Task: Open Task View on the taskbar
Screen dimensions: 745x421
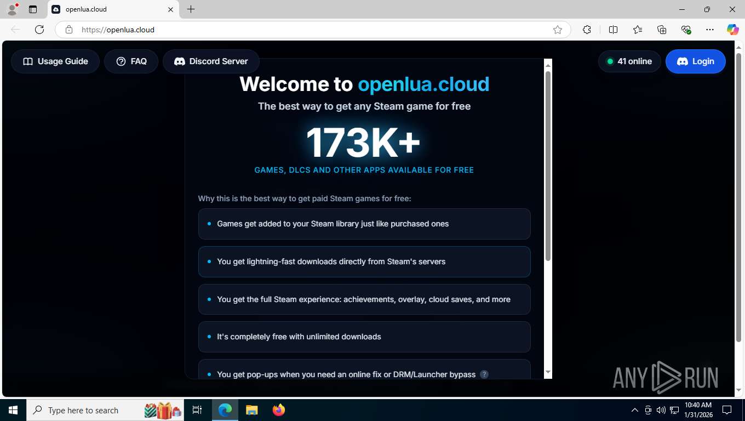Action: coord(197,410)
